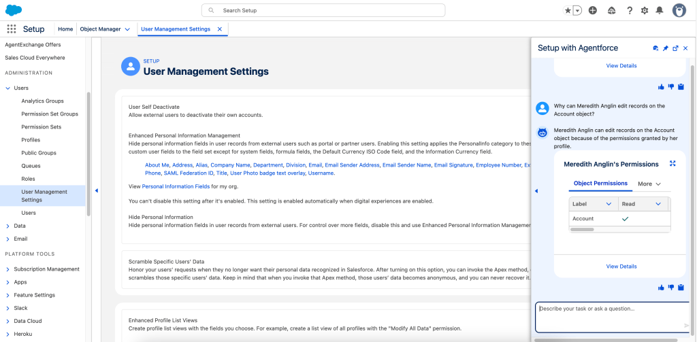Open the Email Sender Address link
697x342 pixels.
click(x=352, y=165)
